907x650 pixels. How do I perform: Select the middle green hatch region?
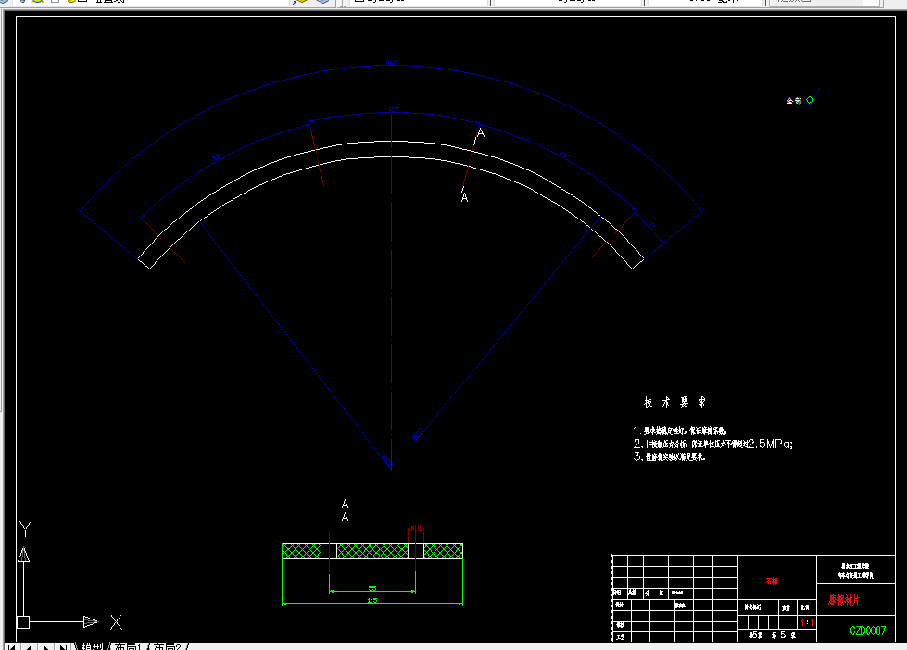click(372, 551)
